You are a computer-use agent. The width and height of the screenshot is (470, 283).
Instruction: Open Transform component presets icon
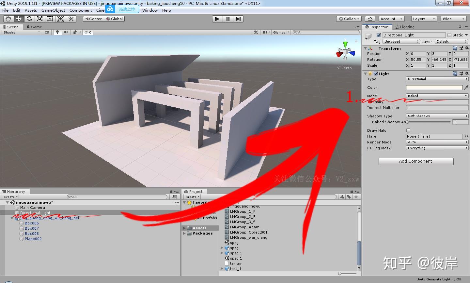point(461,48)
